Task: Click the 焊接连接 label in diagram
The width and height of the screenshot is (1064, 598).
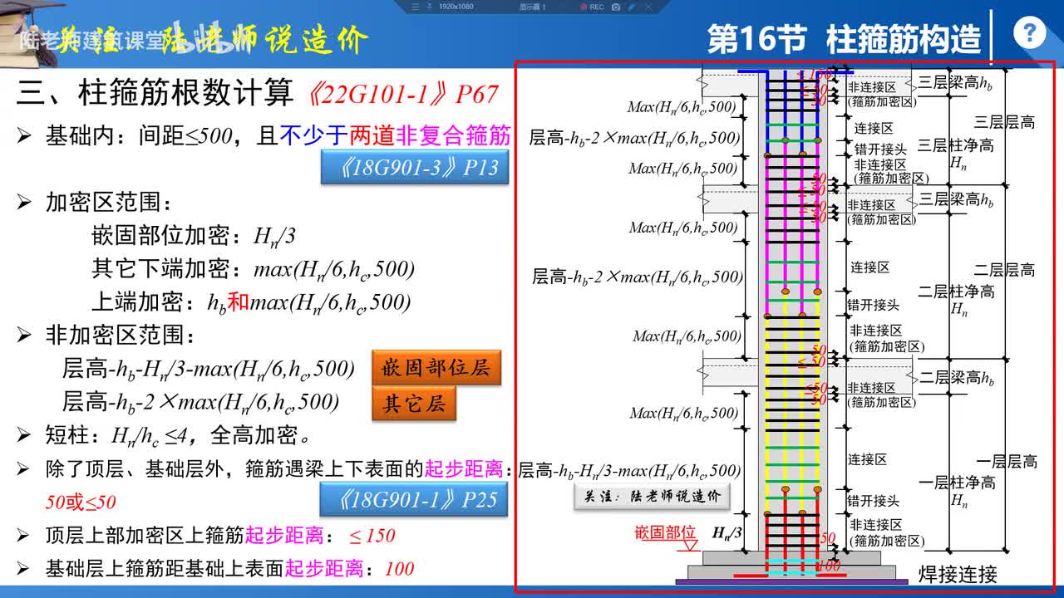Action: pyautogui.click(x=958, y=574)
